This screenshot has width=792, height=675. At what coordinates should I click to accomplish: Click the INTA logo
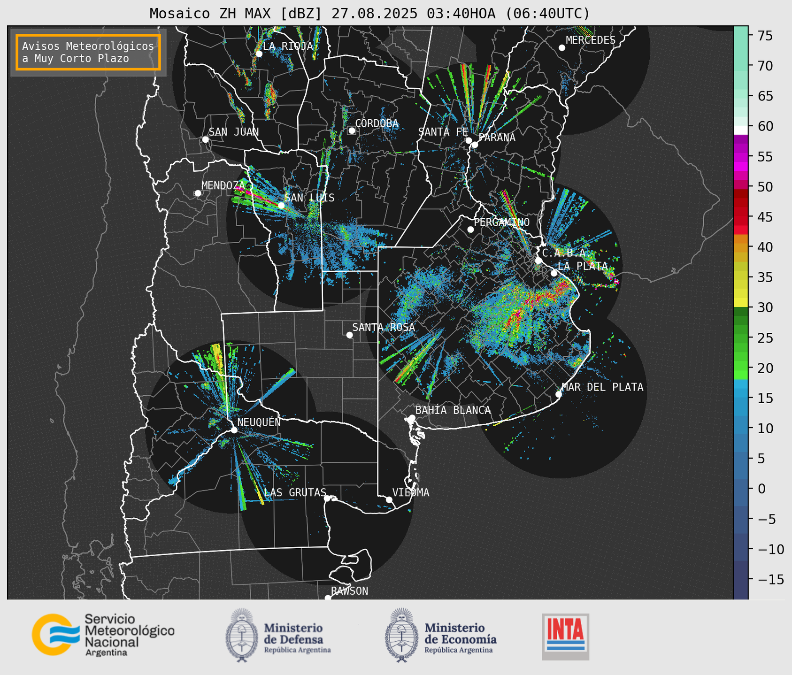point(565,636)
